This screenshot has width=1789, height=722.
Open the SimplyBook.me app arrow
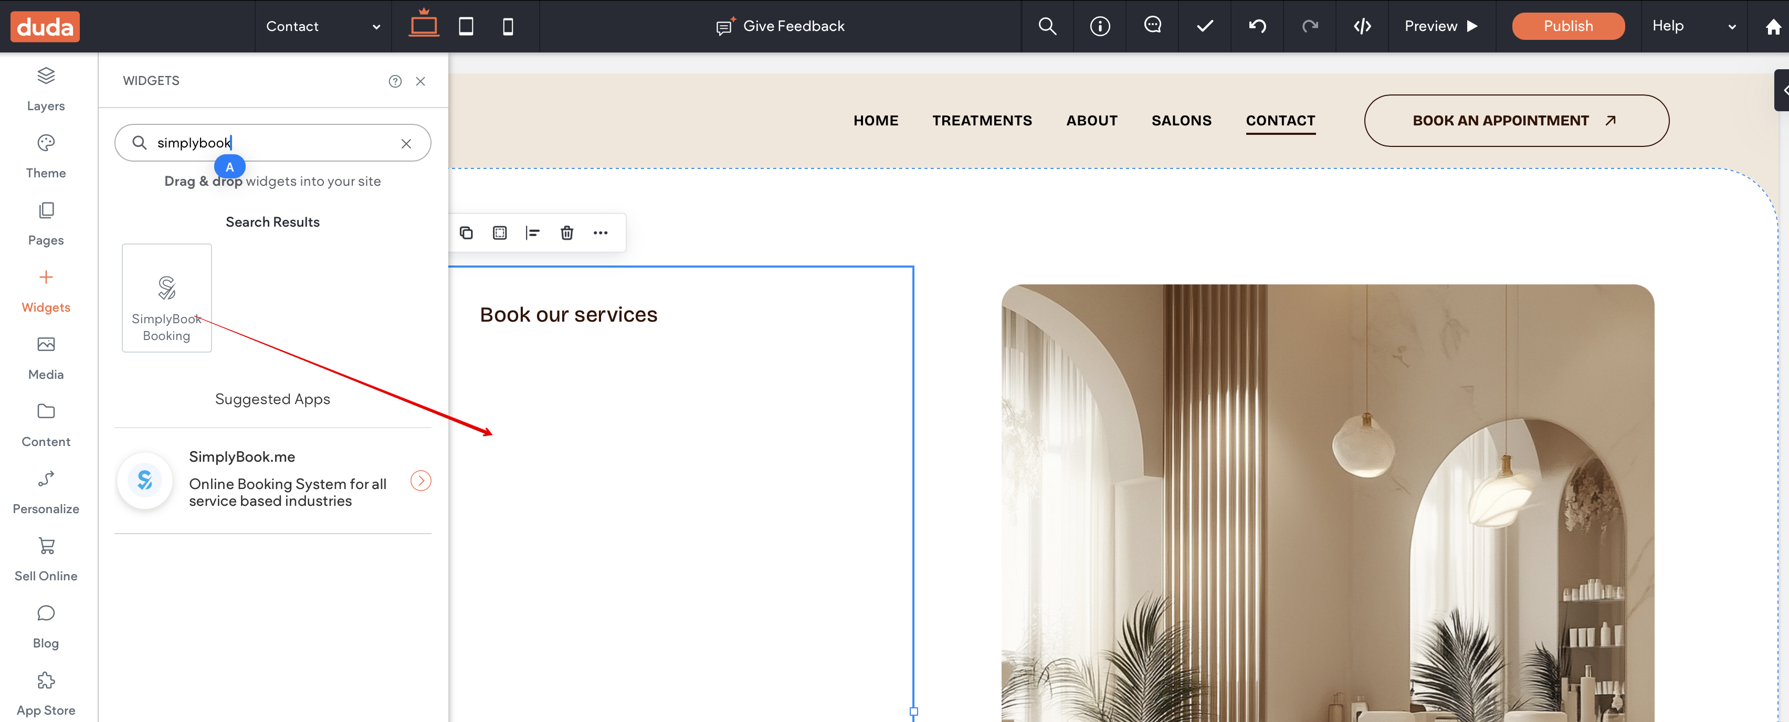(x=420, y=481)
